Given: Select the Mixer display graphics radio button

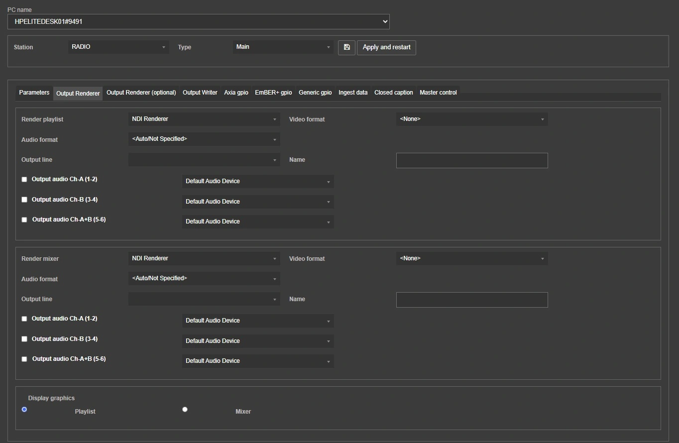Looking at the screenshot, I should tap(185, 409).
